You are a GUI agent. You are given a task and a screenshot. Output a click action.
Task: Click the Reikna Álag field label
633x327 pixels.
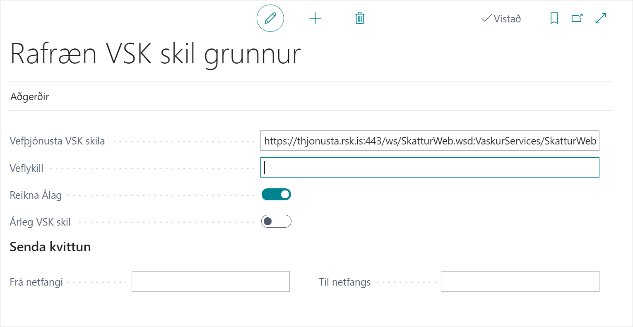coord(36,195)
